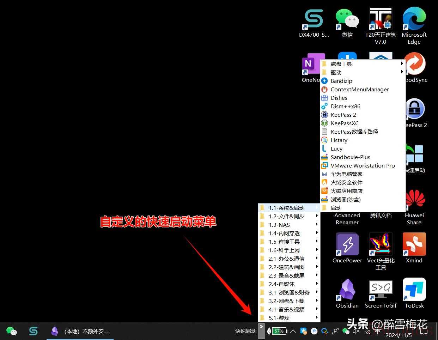438x340 pixels.
Task: Expand 2.1-办公&通信 folder menu
Action: (x=289, y=259)
